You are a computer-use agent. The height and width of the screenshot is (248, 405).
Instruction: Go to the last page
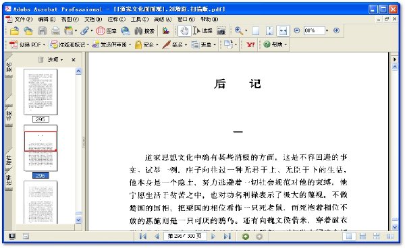pos(227,236)
